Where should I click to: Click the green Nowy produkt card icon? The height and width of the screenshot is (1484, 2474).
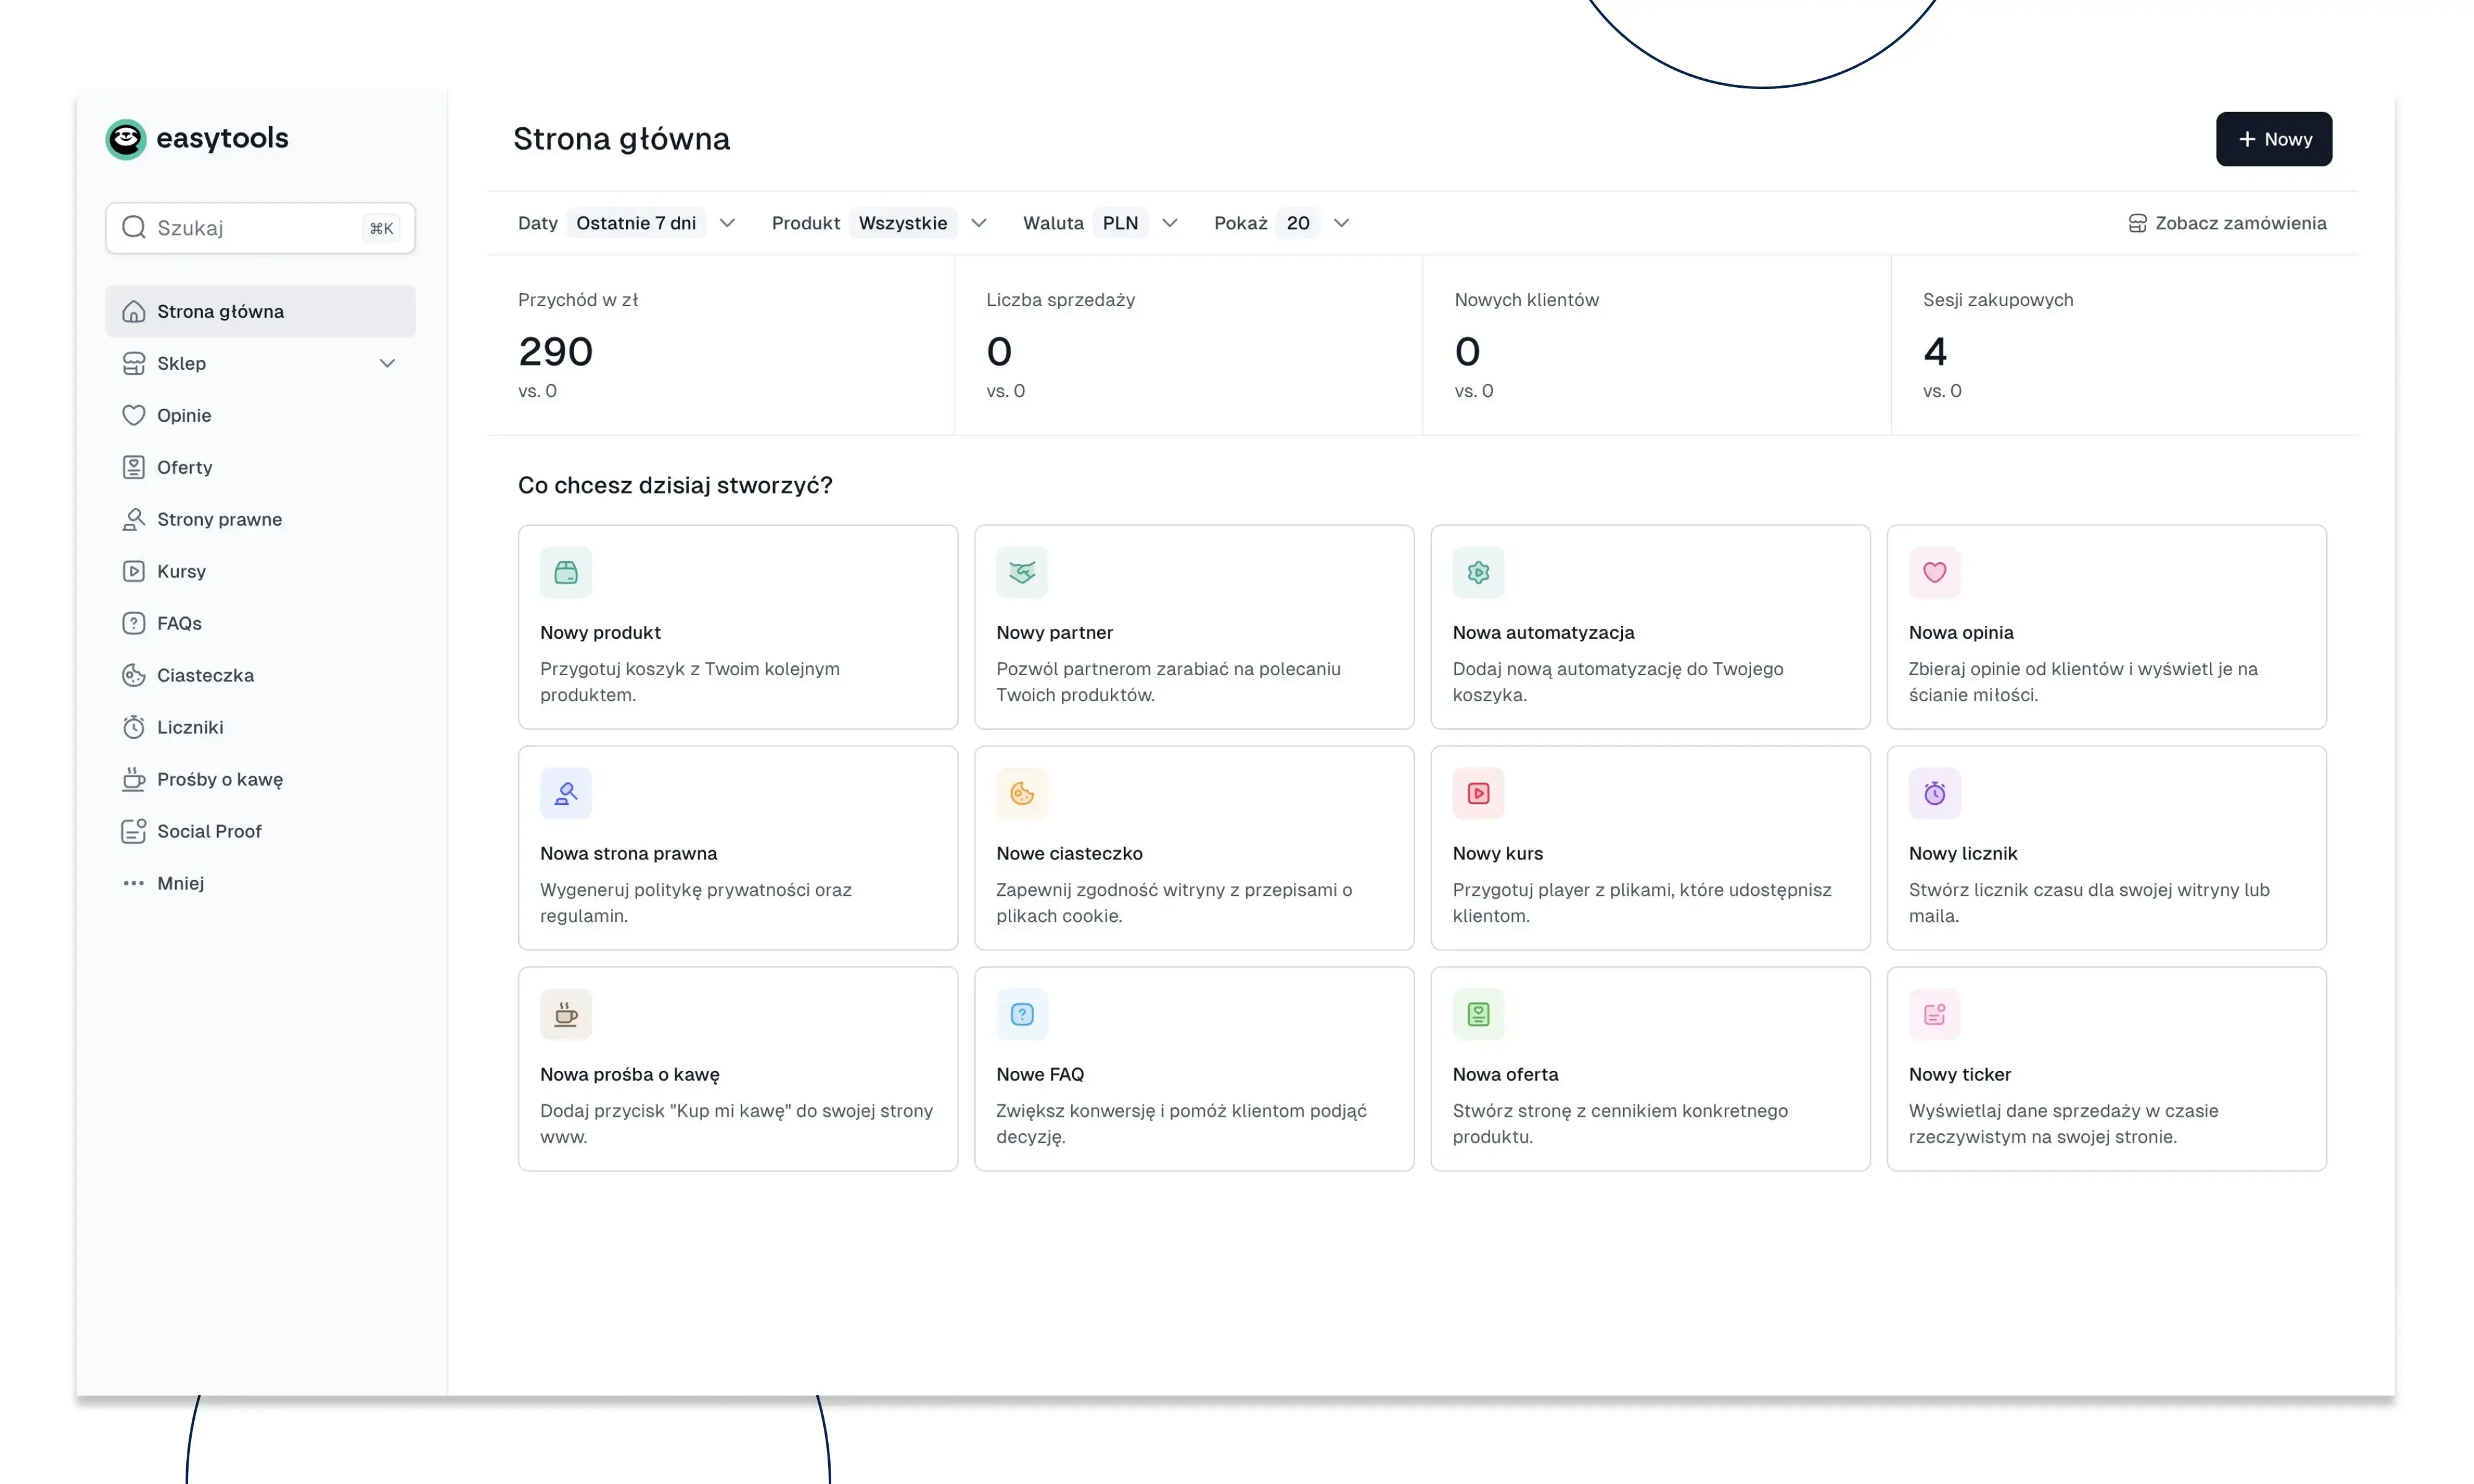point(565,572)
